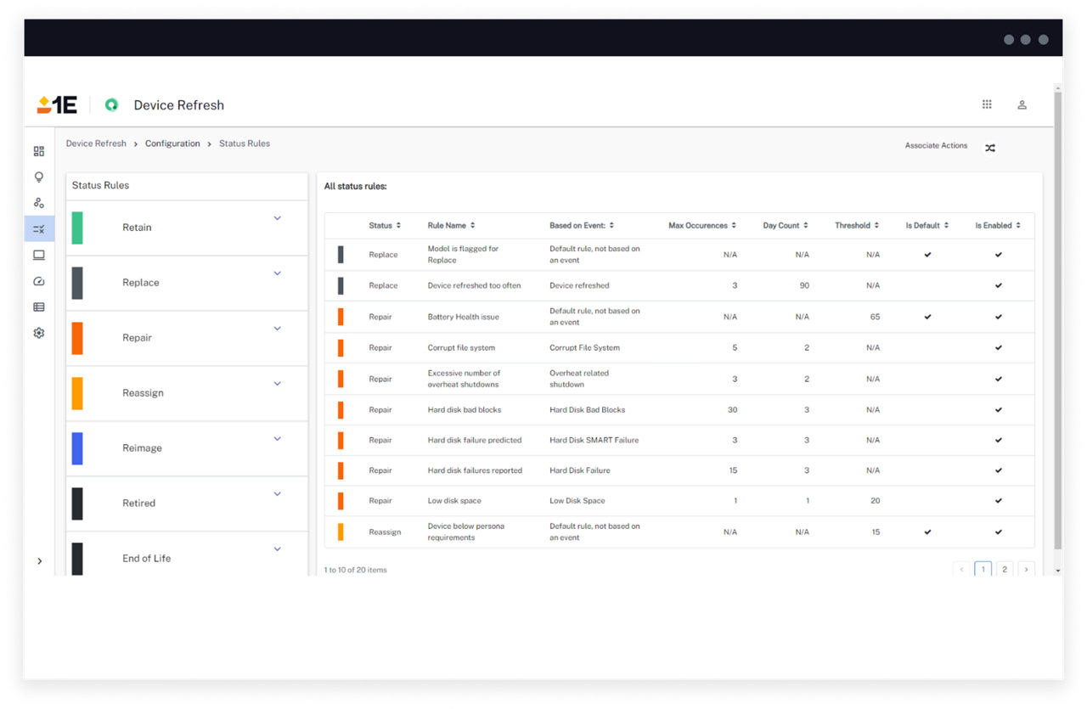Click the Device Refresh app logo icon
This screenshot has width=1087, height=709.
coord(111,104)
